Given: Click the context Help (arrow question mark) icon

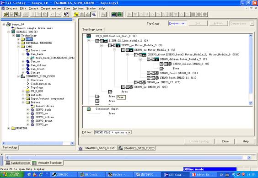Looking at the screenshot, I should [66, 14].
